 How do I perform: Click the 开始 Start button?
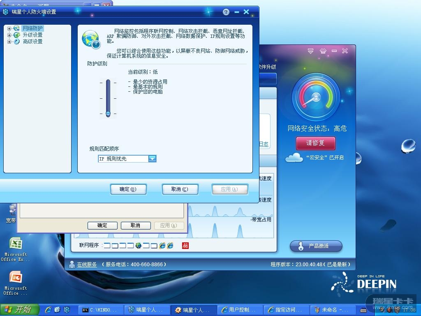click(x=20, y=309)
